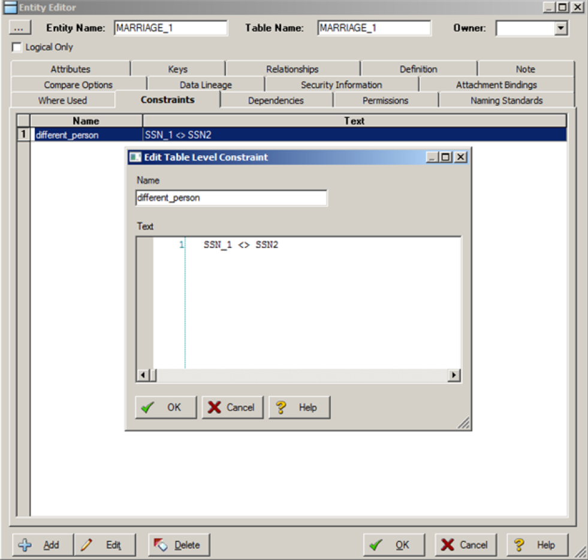Screen dimensions: 588x560
Task: Open Help in the constraint dialog
Action: (x=299, y=407)
